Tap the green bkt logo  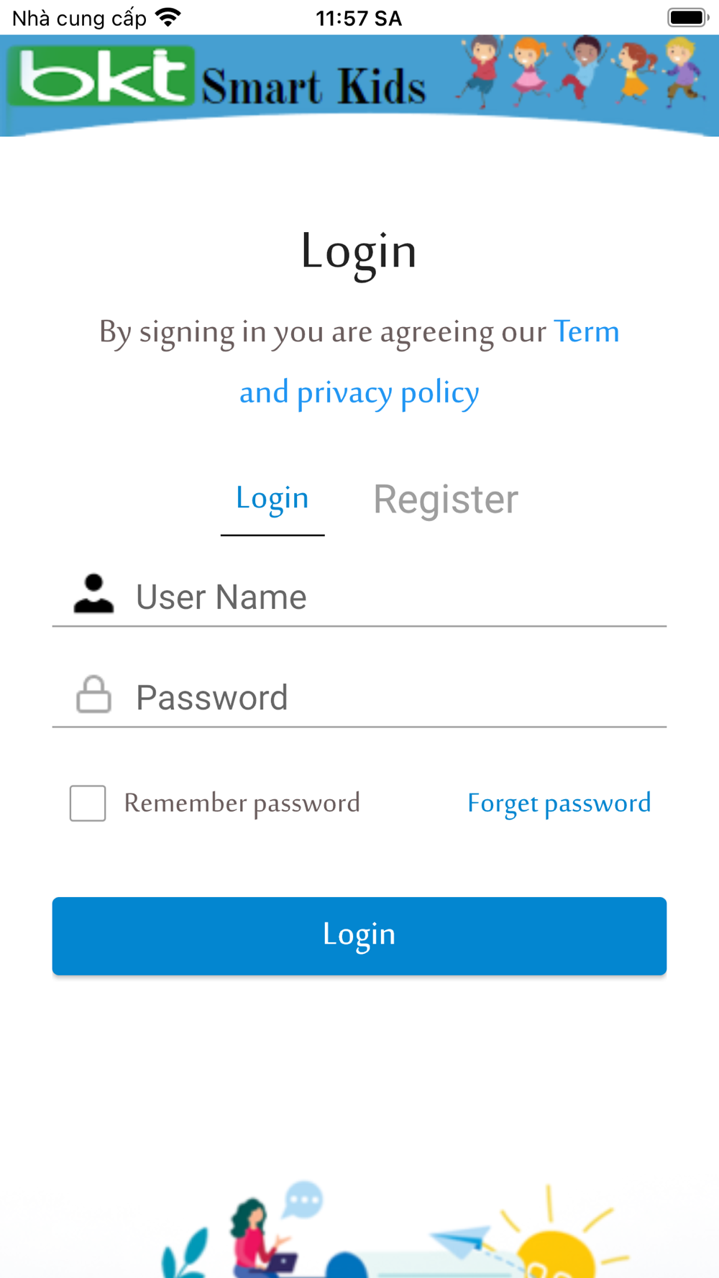[x=101, y=76]
